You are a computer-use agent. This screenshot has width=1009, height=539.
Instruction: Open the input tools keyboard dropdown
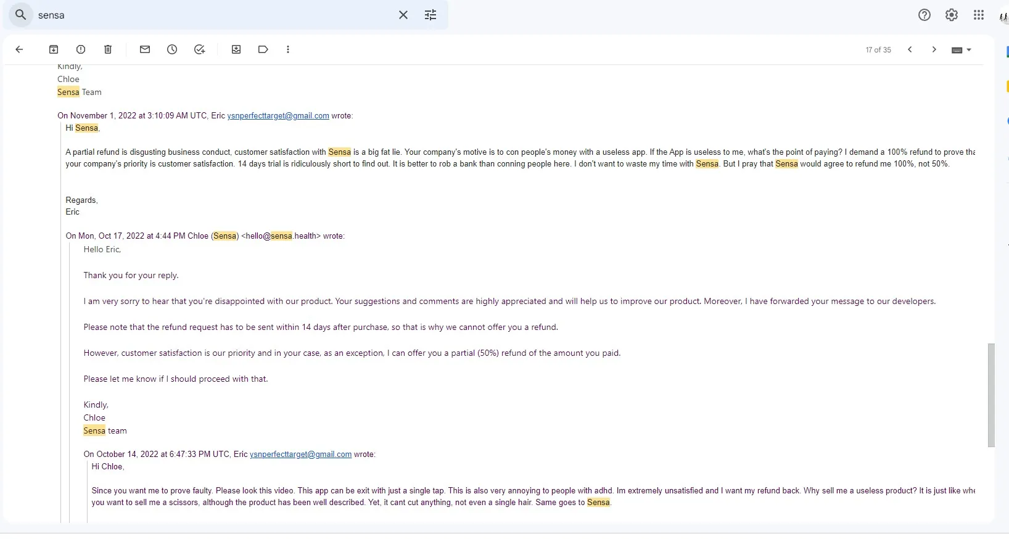coord(962,50)
